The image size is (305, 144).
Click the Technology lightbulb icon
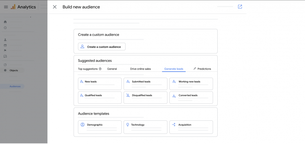[x=128, y=125]
